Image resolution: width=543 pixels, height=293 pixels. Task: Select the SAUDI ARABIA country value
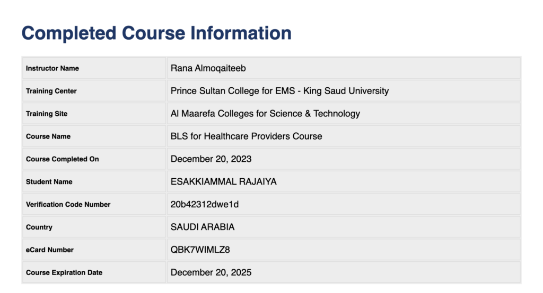click(x=203, y=227)
